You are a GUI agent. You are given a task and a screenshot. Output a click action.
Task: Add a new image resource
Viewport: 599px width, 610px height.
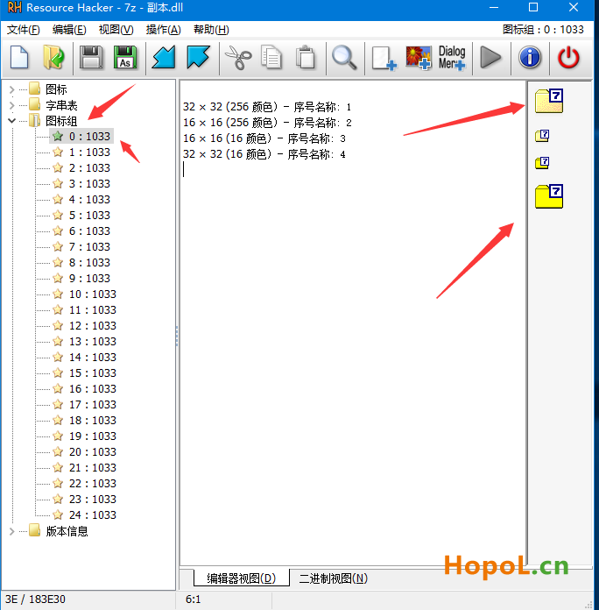[419, 58]
